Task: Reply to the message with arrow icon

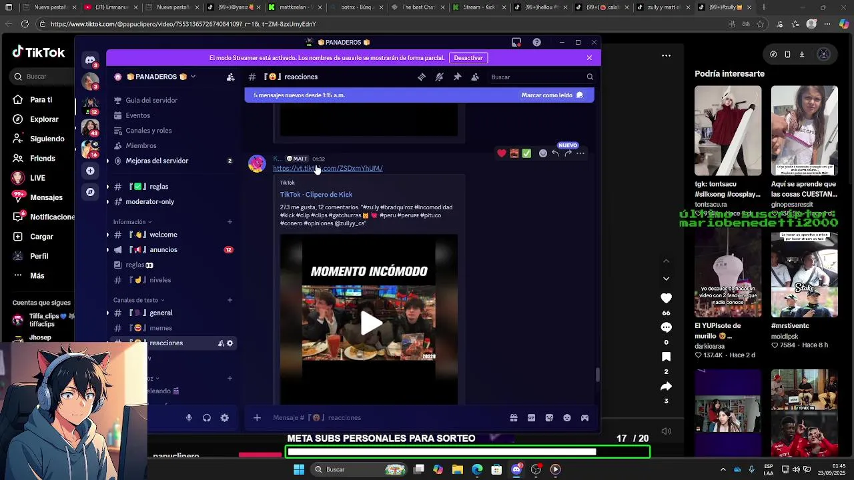Action: (555, 153)
